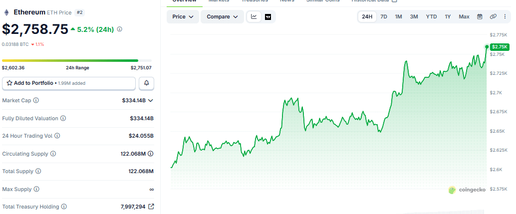Click the Max Supply infinity symbol value
Viewport: 516px width, 214px height.
click(x=151, y=190)
